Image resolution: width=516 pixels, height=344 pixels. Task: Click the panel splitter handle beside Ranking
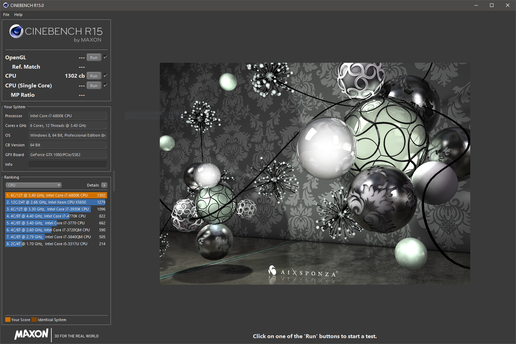tap(114, 181)
